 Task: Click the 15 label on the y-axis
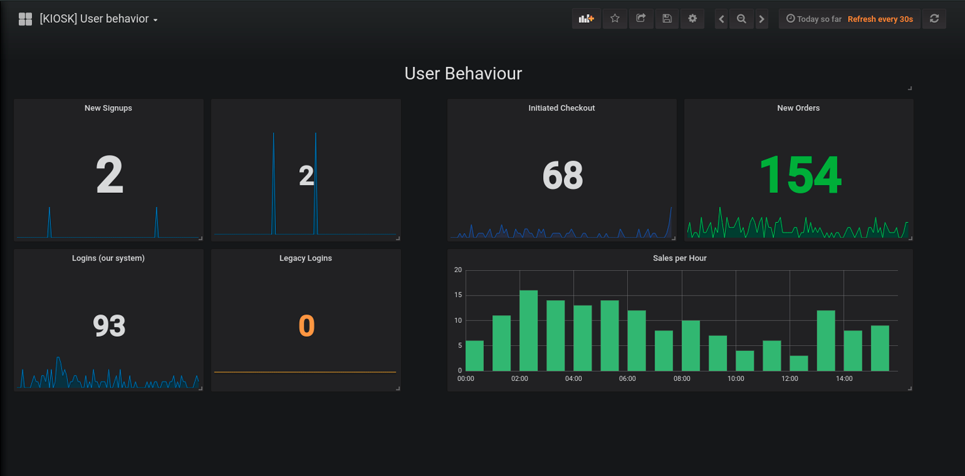coord(458,295)
